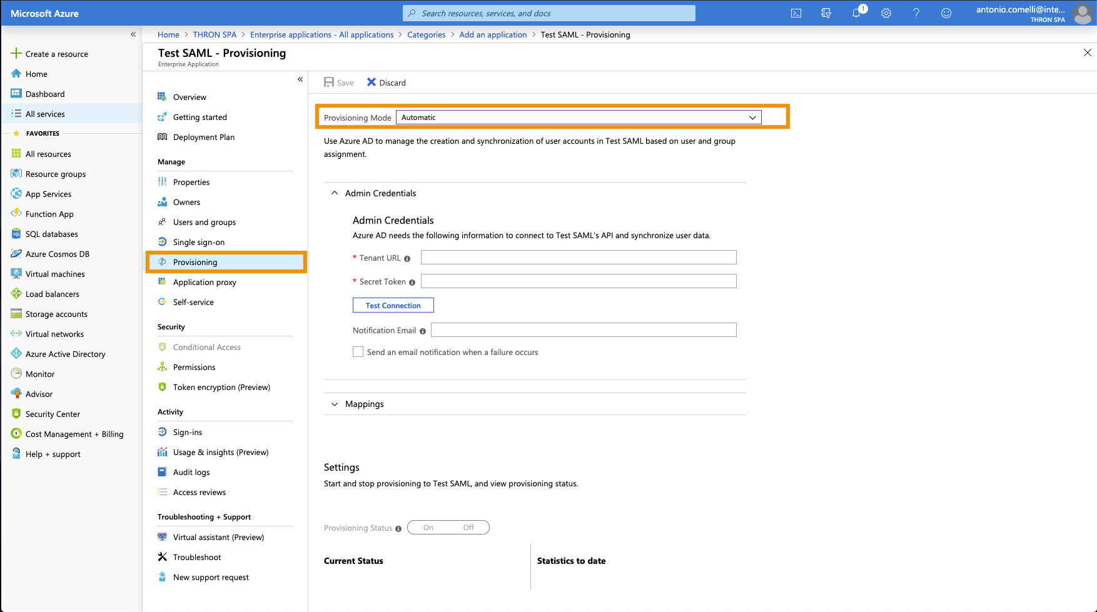Screen dimensions: 1097x612
Task: Open the Audit logs view
Action: pyautogui.click(x=192, y=472)
